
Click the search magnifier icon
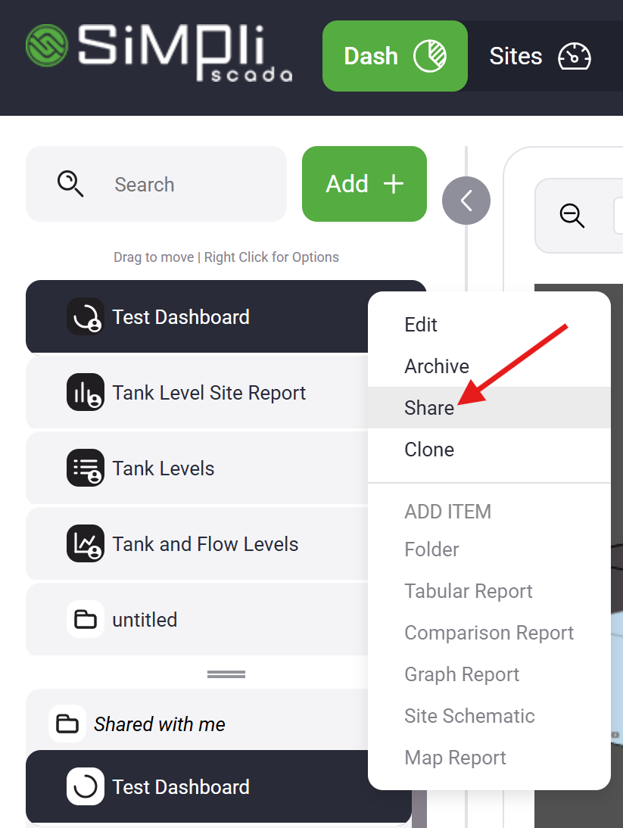click(70, 184)
